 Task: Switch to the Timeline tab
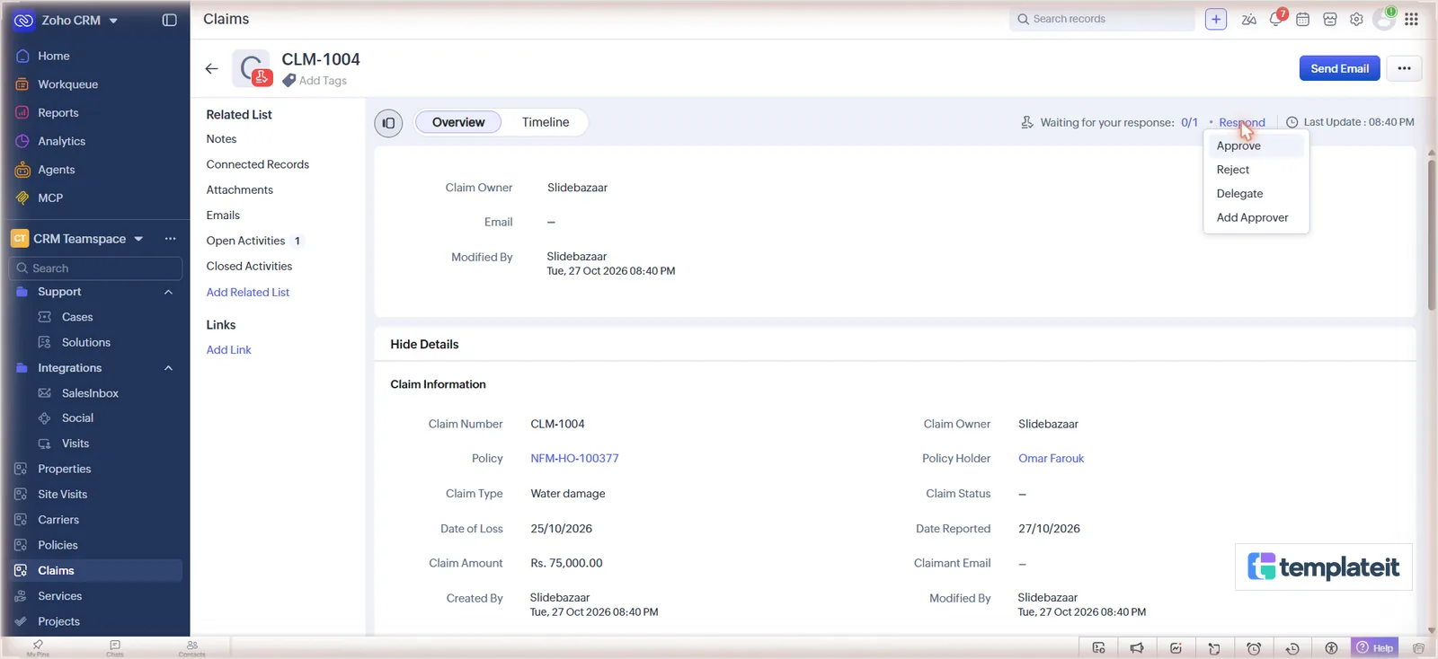click(x=546, y=122)
